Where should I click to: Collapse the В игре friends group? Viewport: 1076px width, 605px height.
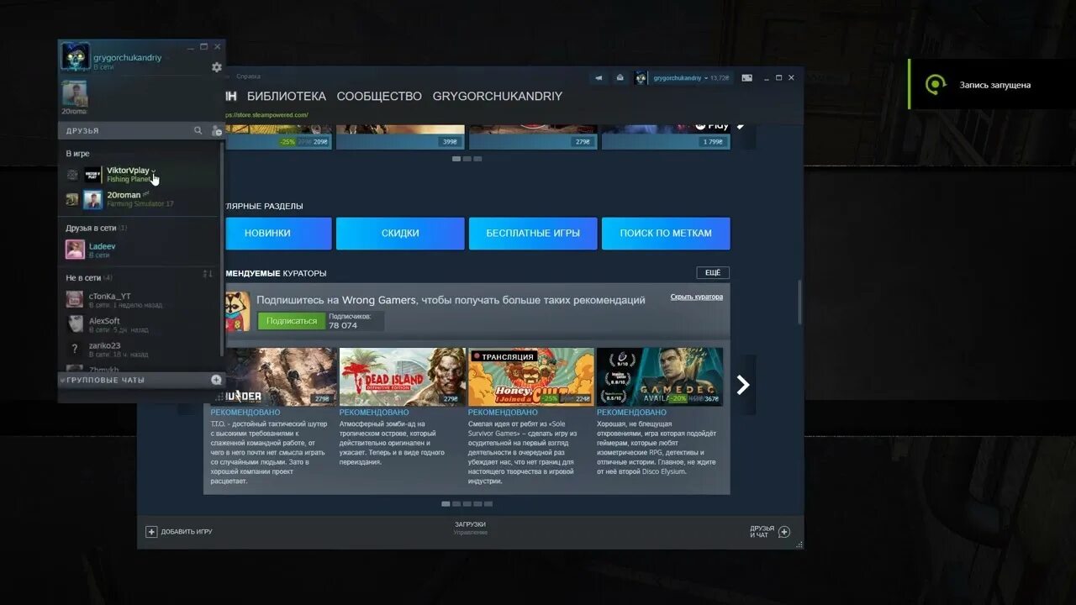click(77, 154)
